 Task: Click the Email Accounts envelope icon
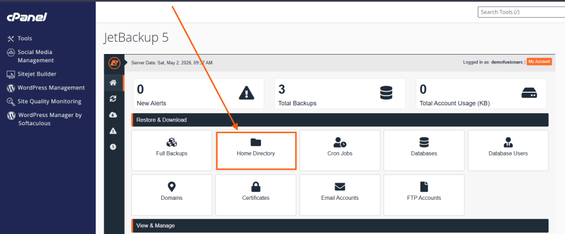point(340,187)
